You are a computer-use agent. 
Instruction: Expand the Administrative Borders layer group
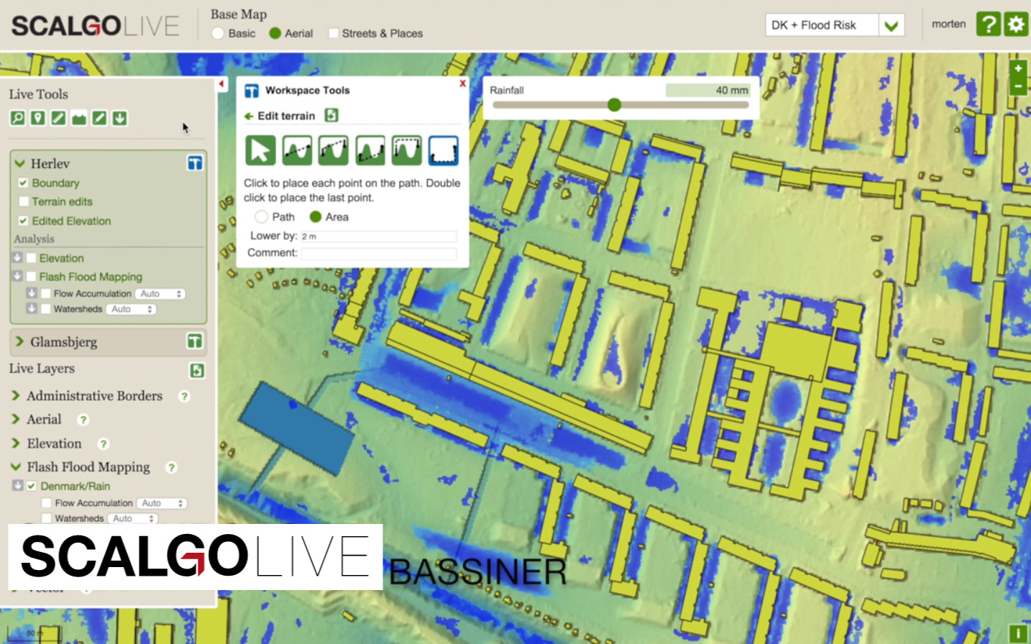click(16, 396)
